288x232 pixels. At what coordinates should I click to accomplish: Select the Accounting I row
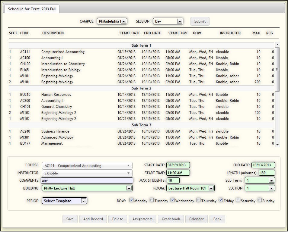(x=141, y=58)
